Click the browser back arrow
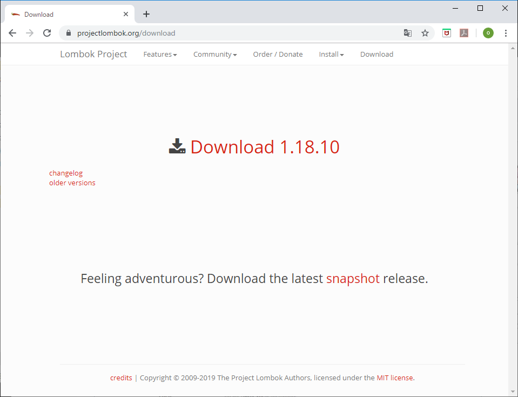The height and width of the screenshot is (397, 518). point(12,33)
